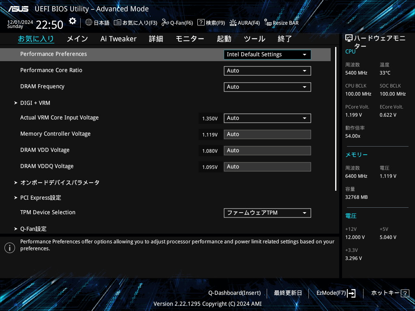Click the globe language icon
The width and height of the screenshot is (415, 311).
point(89,23)
